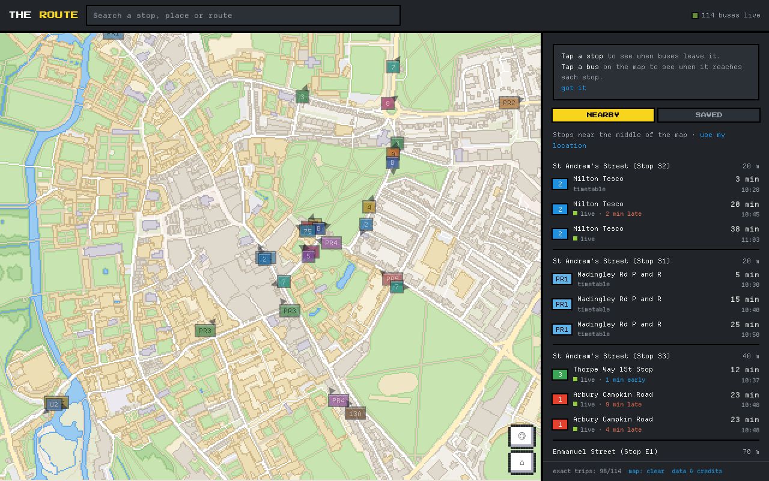This screenshot has width=769, height=481.
Task: Select the PR4 marker touching the 13A bus
Action: (x=338, y=400)
